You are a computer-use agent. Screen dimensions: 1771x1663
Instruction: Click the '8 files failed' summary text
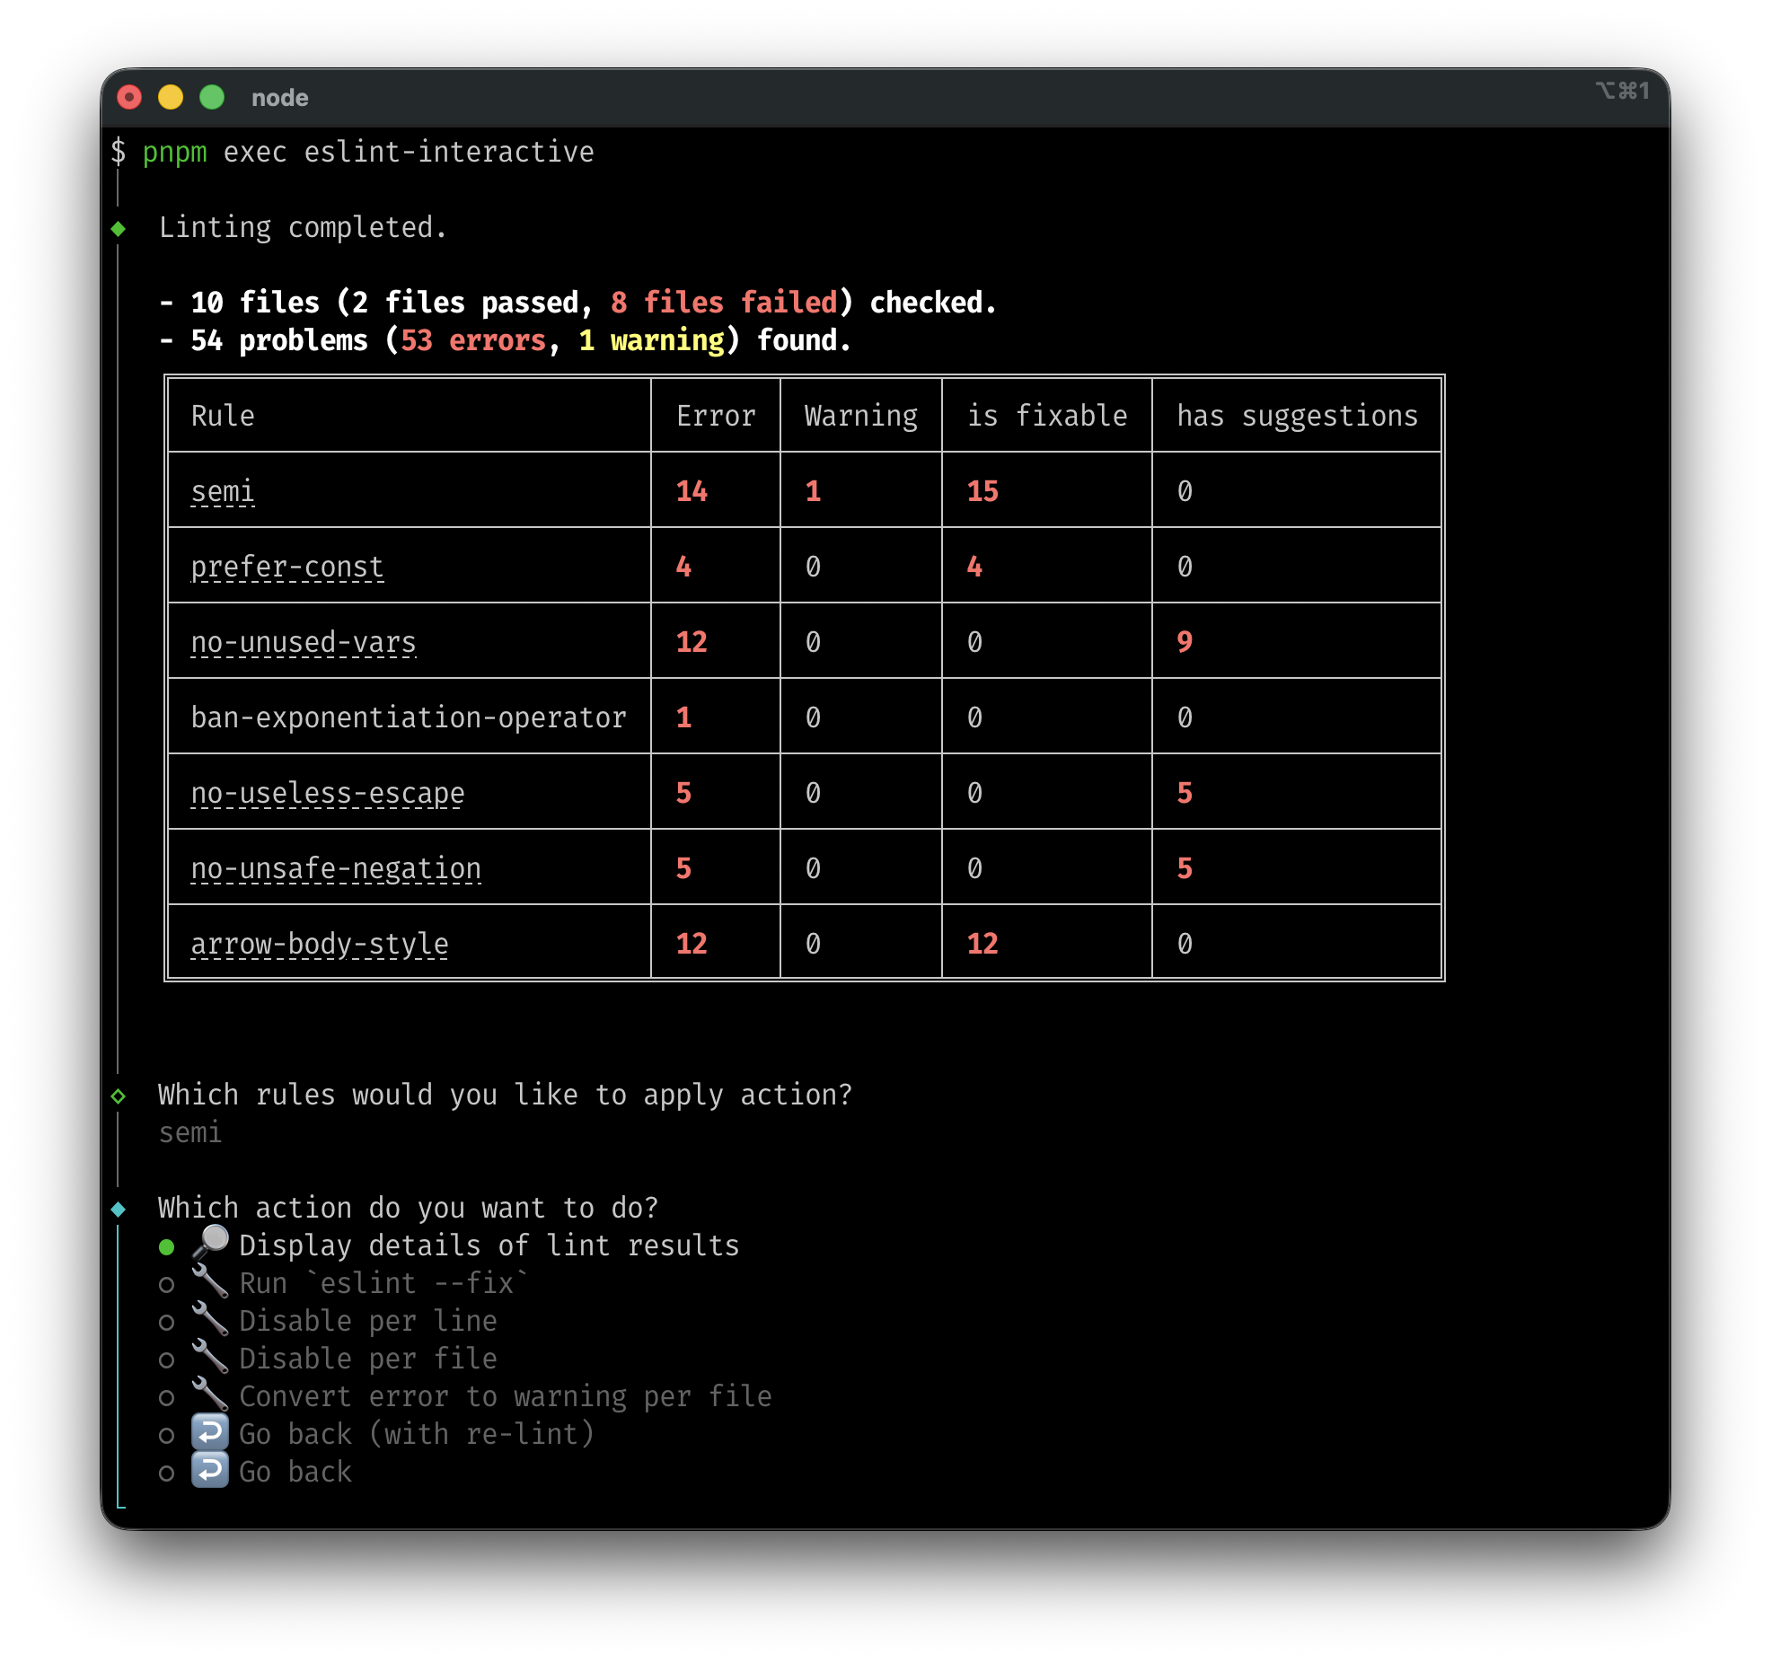(x=724, y=303)
